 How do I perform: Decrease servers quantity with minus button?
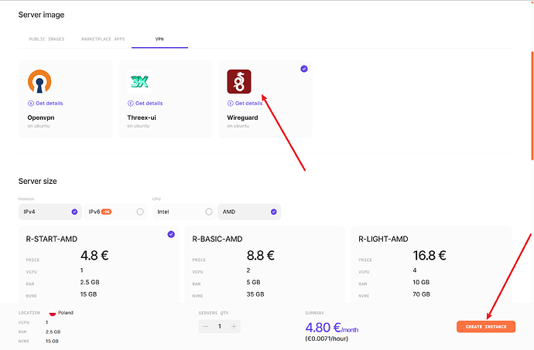click(x=205, y=327)
